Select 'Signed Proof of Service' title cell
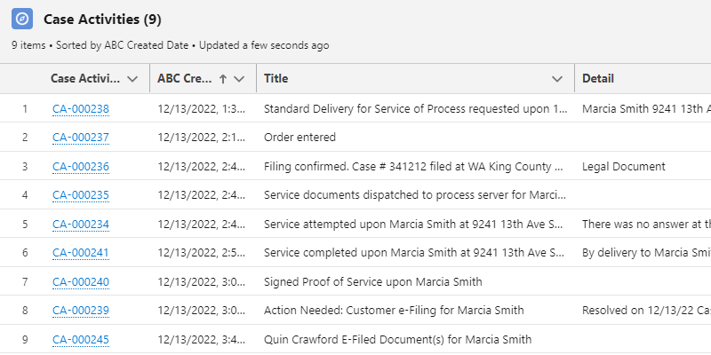Viewport: 711px width, 355px height. pos(373,282)
